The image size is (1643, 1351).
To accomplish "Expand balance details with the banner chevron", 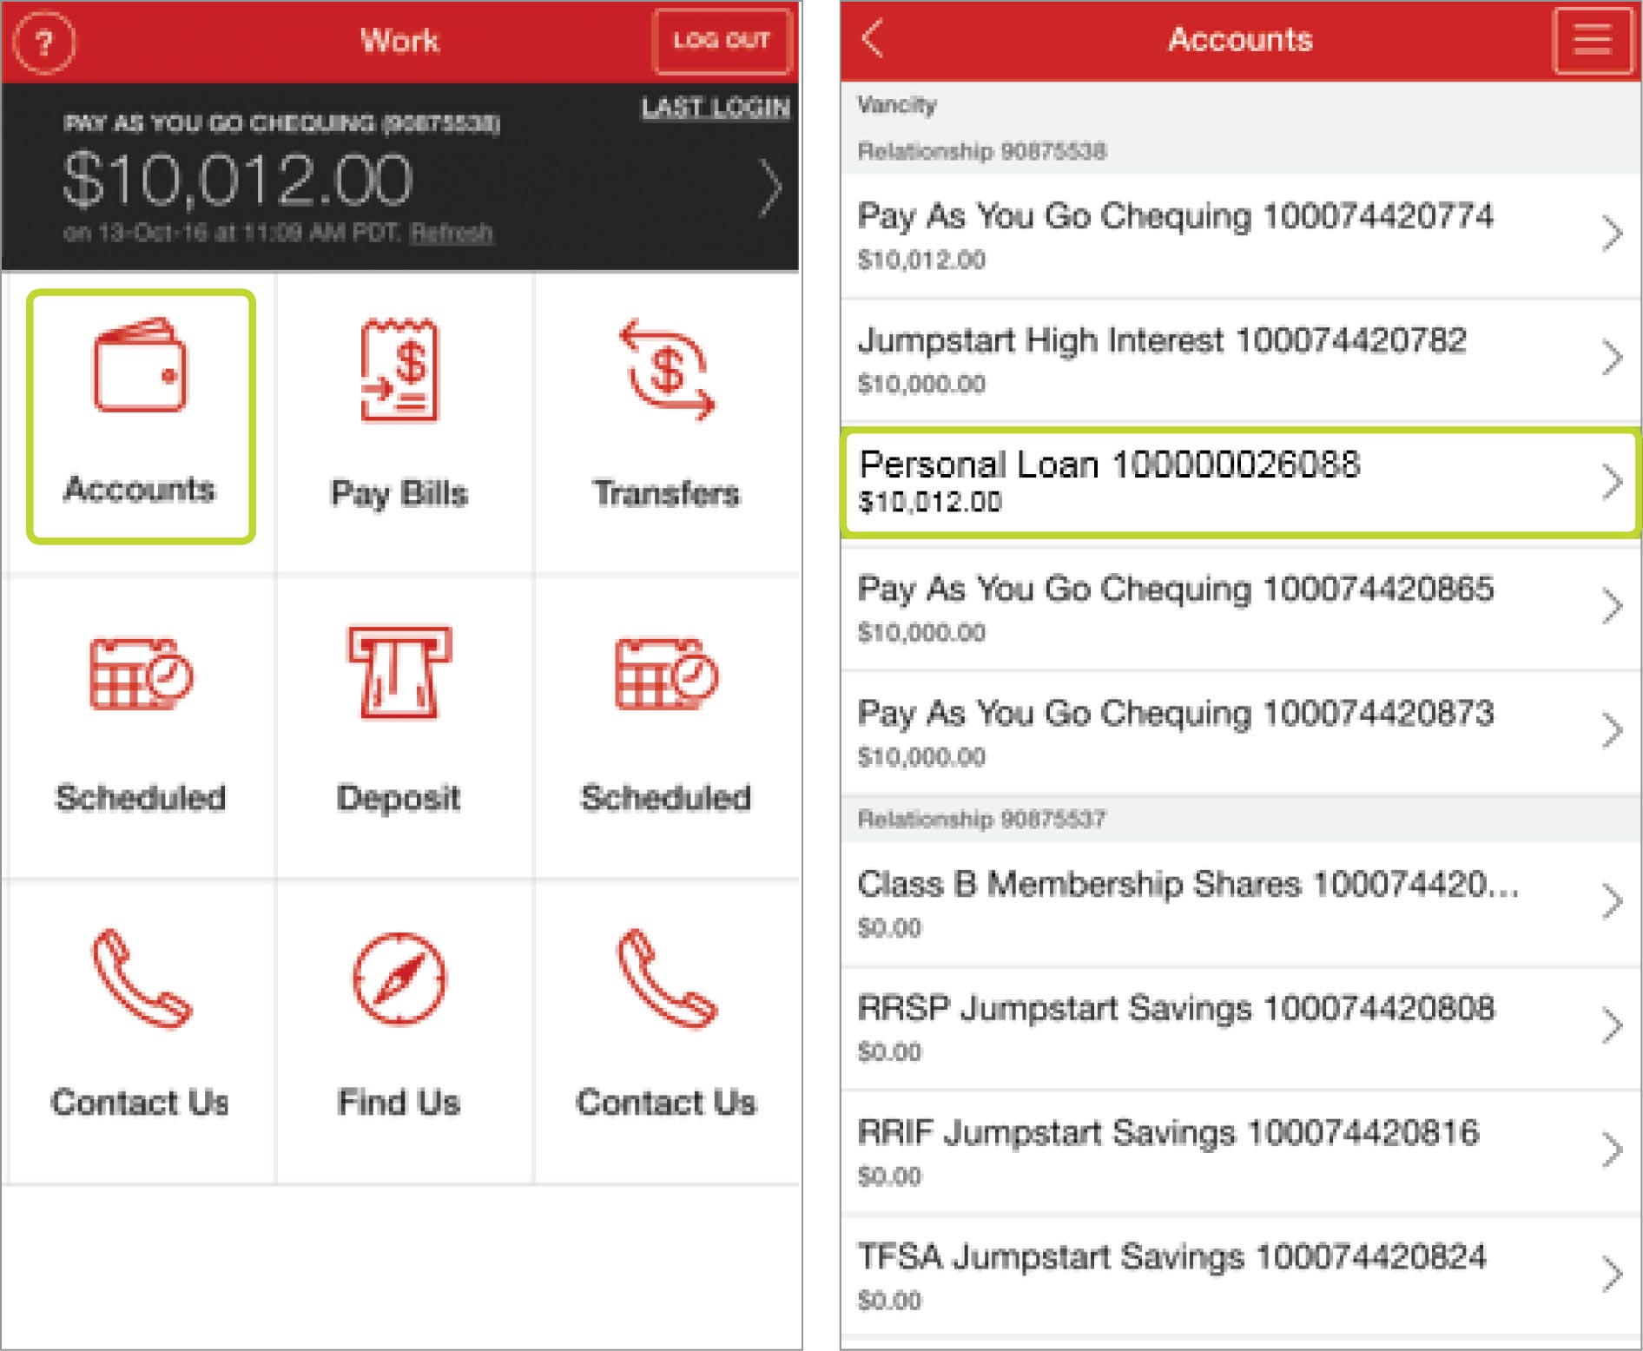I will (769, 186).
